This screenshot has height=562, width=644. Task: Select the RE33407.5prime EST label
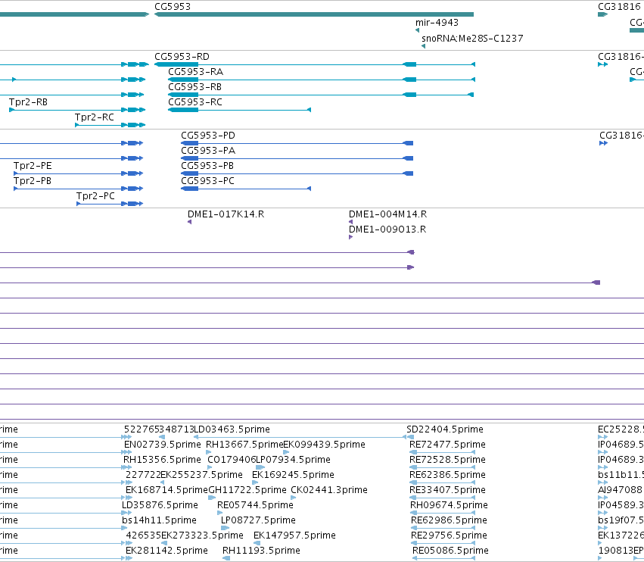[448, 490]
